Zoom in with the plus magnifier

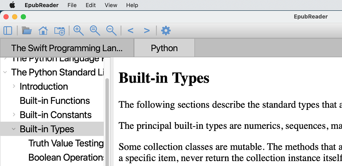79,30
